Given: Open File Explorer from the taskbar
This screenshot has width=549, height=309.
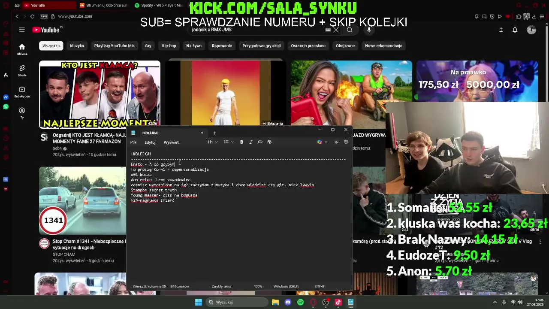Looking at the screenshot, I should (275, 302).
